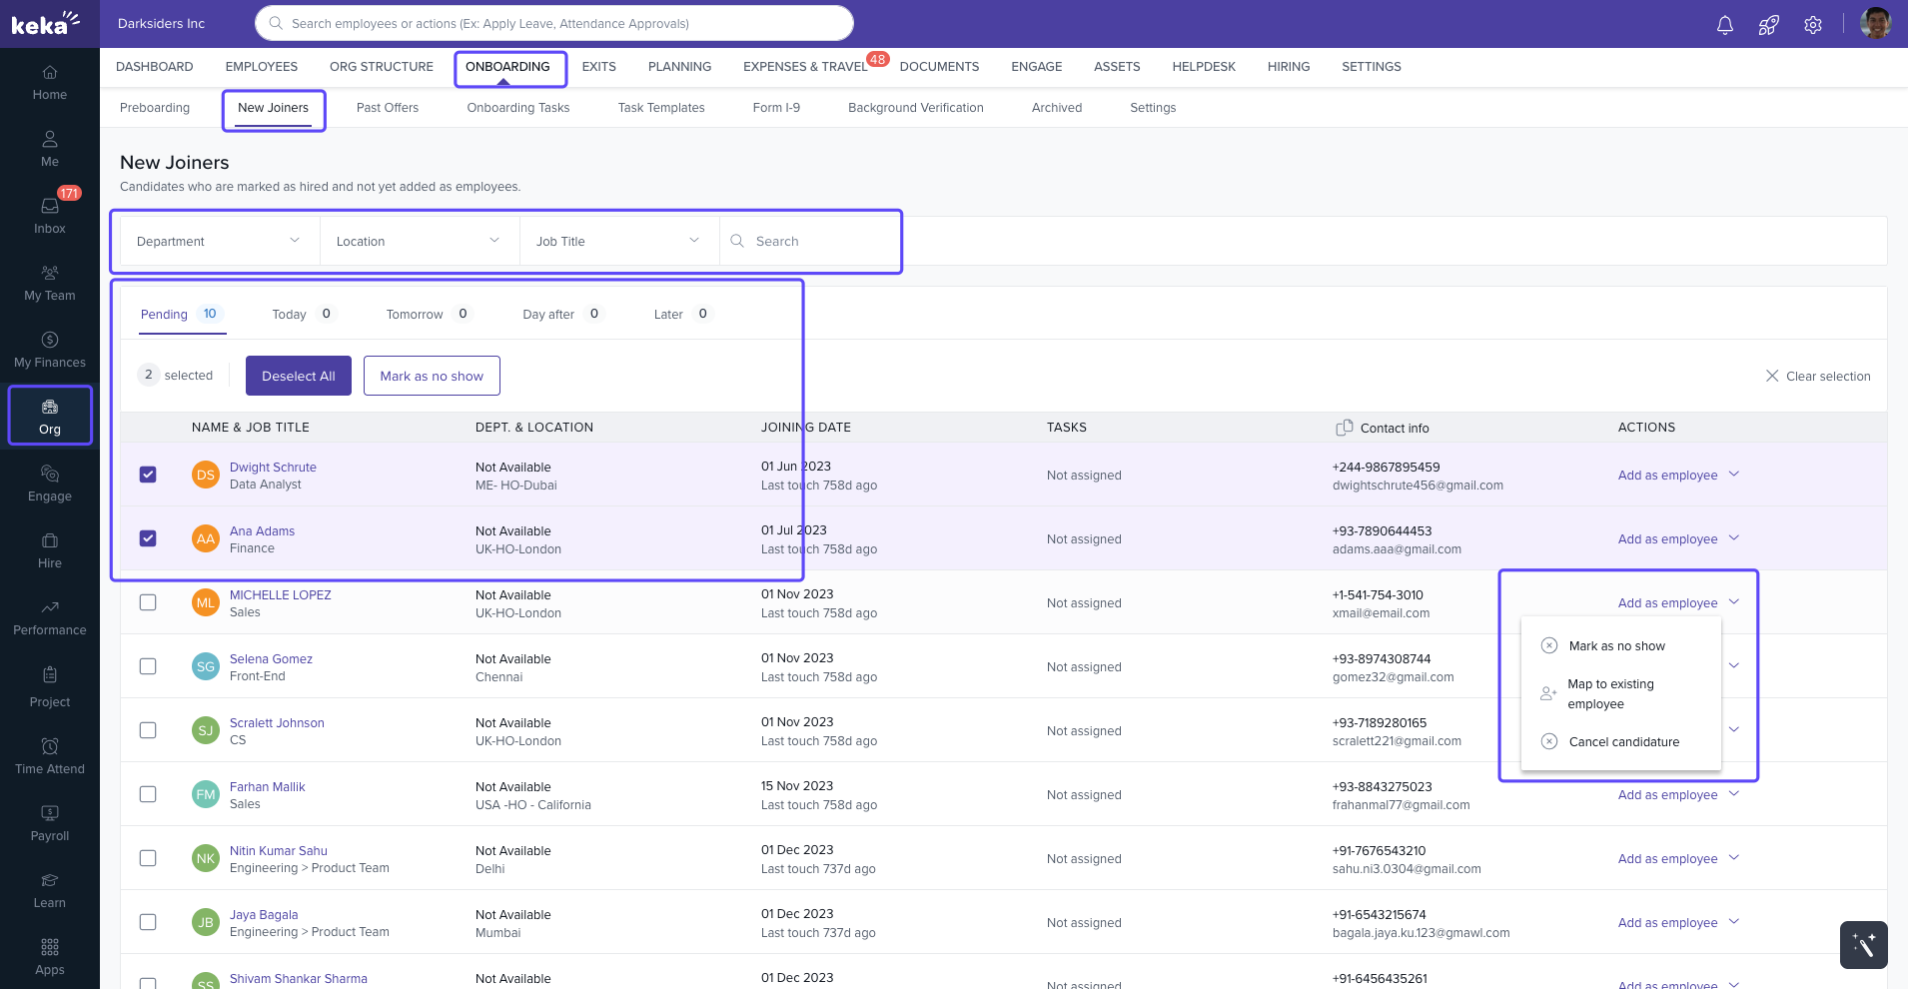
Task: Select Michelle Lopez row checkbox
Action: [148, 602]
